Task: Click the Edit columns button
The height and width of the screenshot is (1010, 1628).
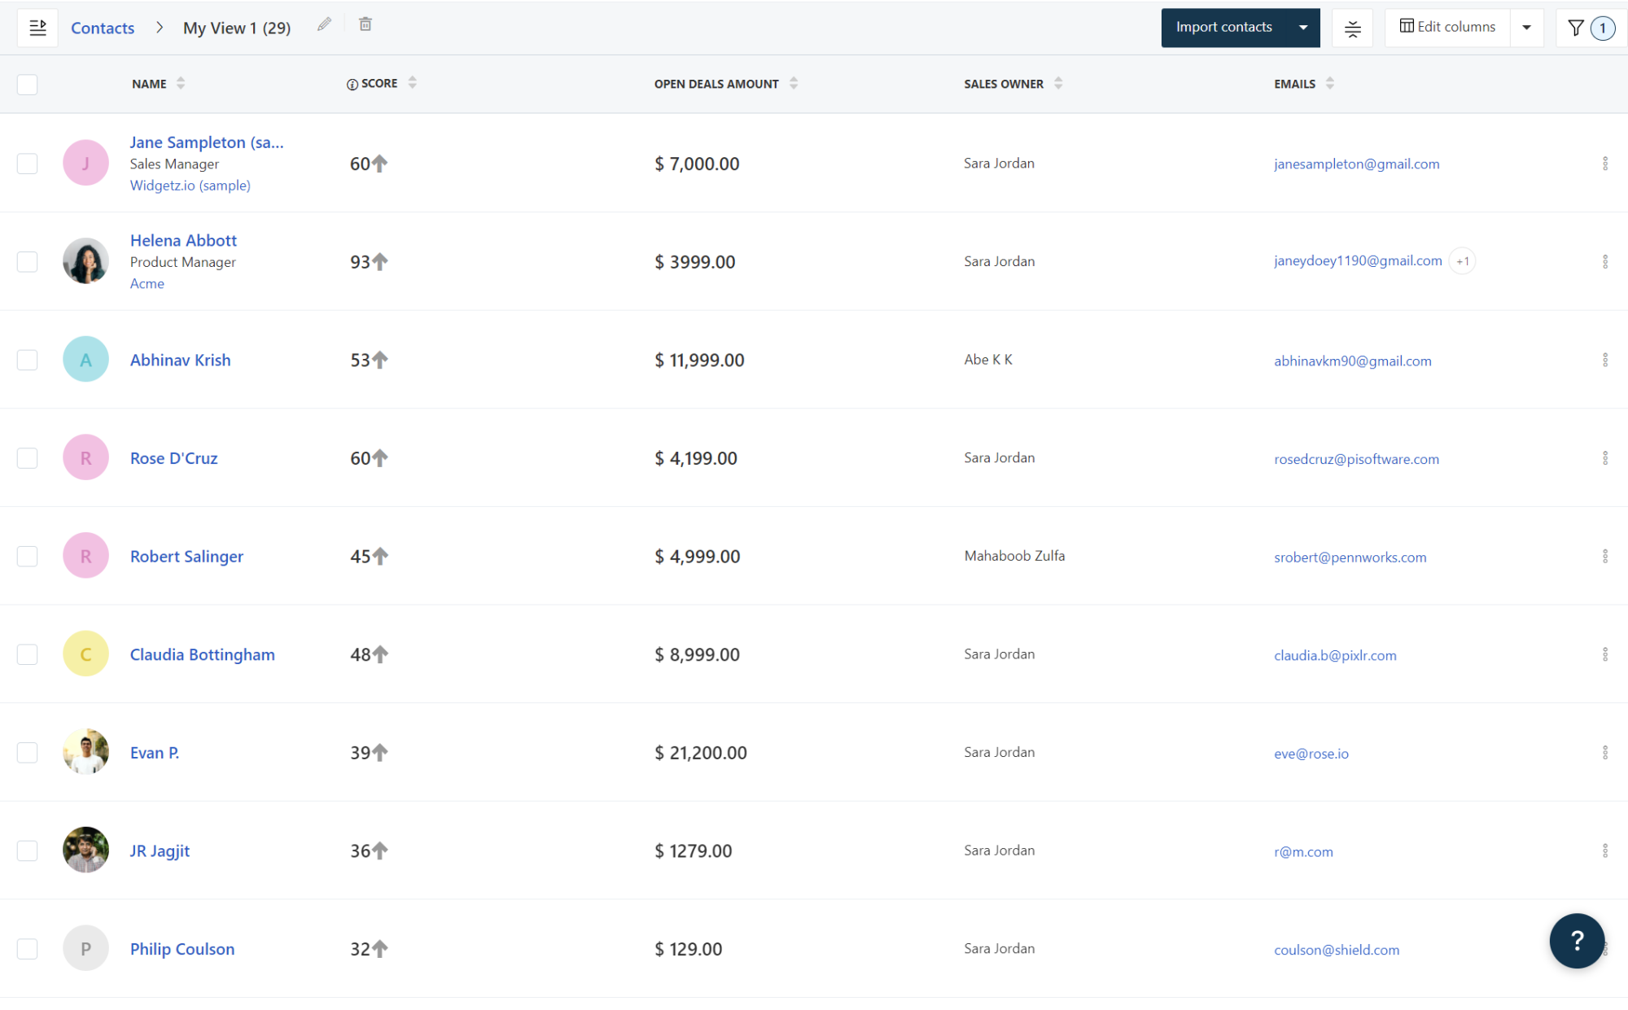Action: [x=1447, y=27]
